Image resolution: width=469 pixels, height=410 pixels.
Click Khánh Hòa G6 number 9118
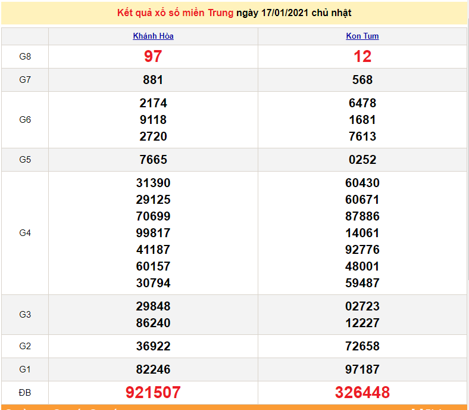tap(153, 120)
